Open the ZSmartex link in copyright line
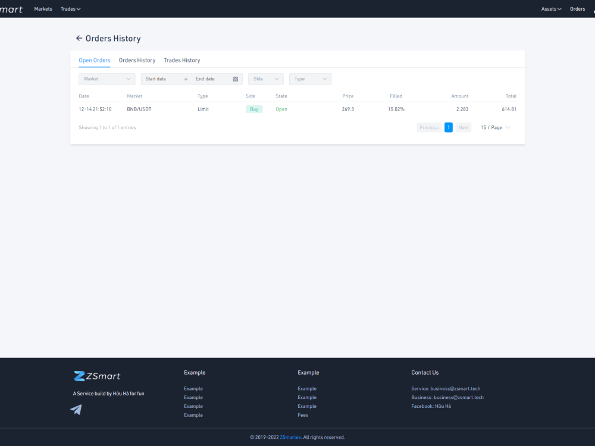This screenshot has width=595, height=446. [x=290, y=437]
